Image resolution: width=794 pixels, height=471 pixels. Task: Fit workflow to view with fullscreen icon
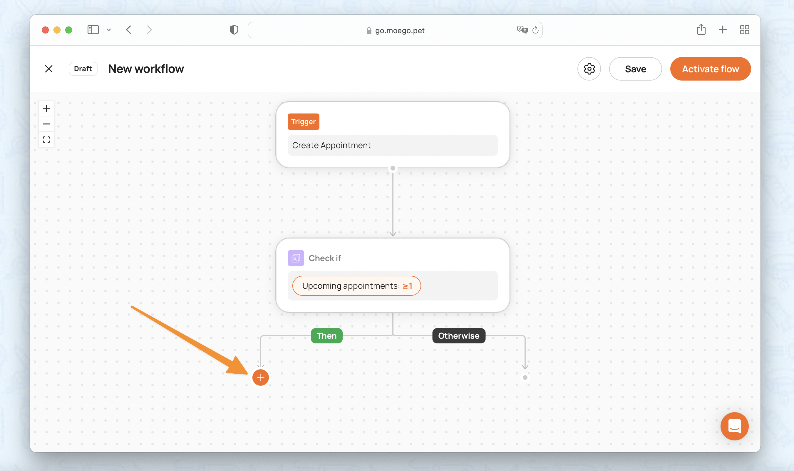[46, 139]
